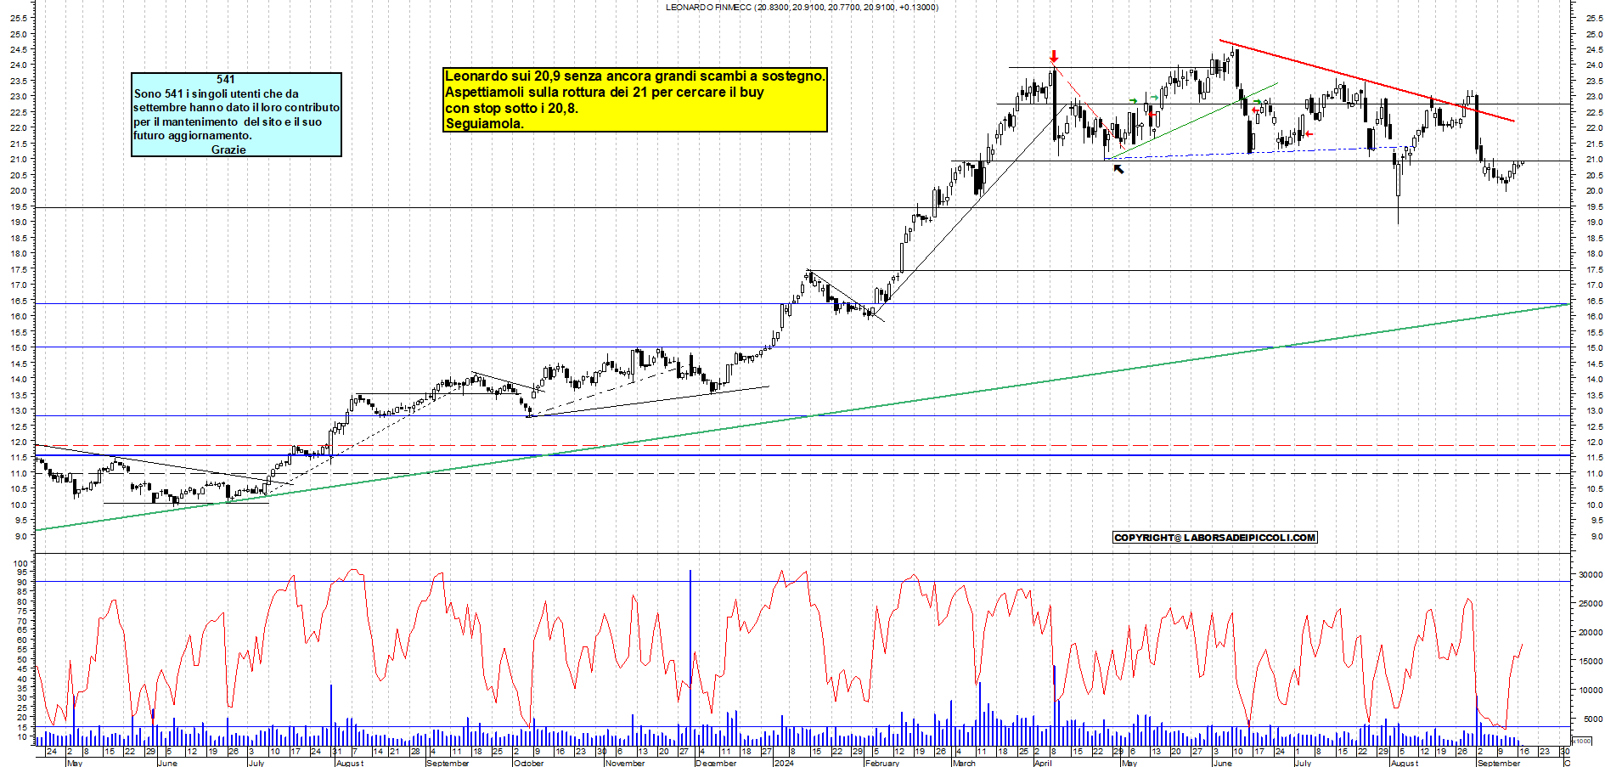Screen dimensions: 1605x767
Task: Click the 30000 volume scale value
Action: 1590,575
